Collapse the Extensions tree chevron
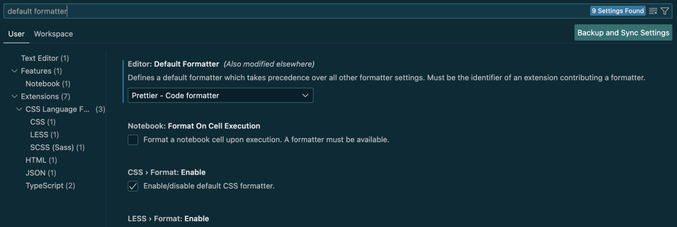Viewport: 677px width, 227px height. click(14, 96)
